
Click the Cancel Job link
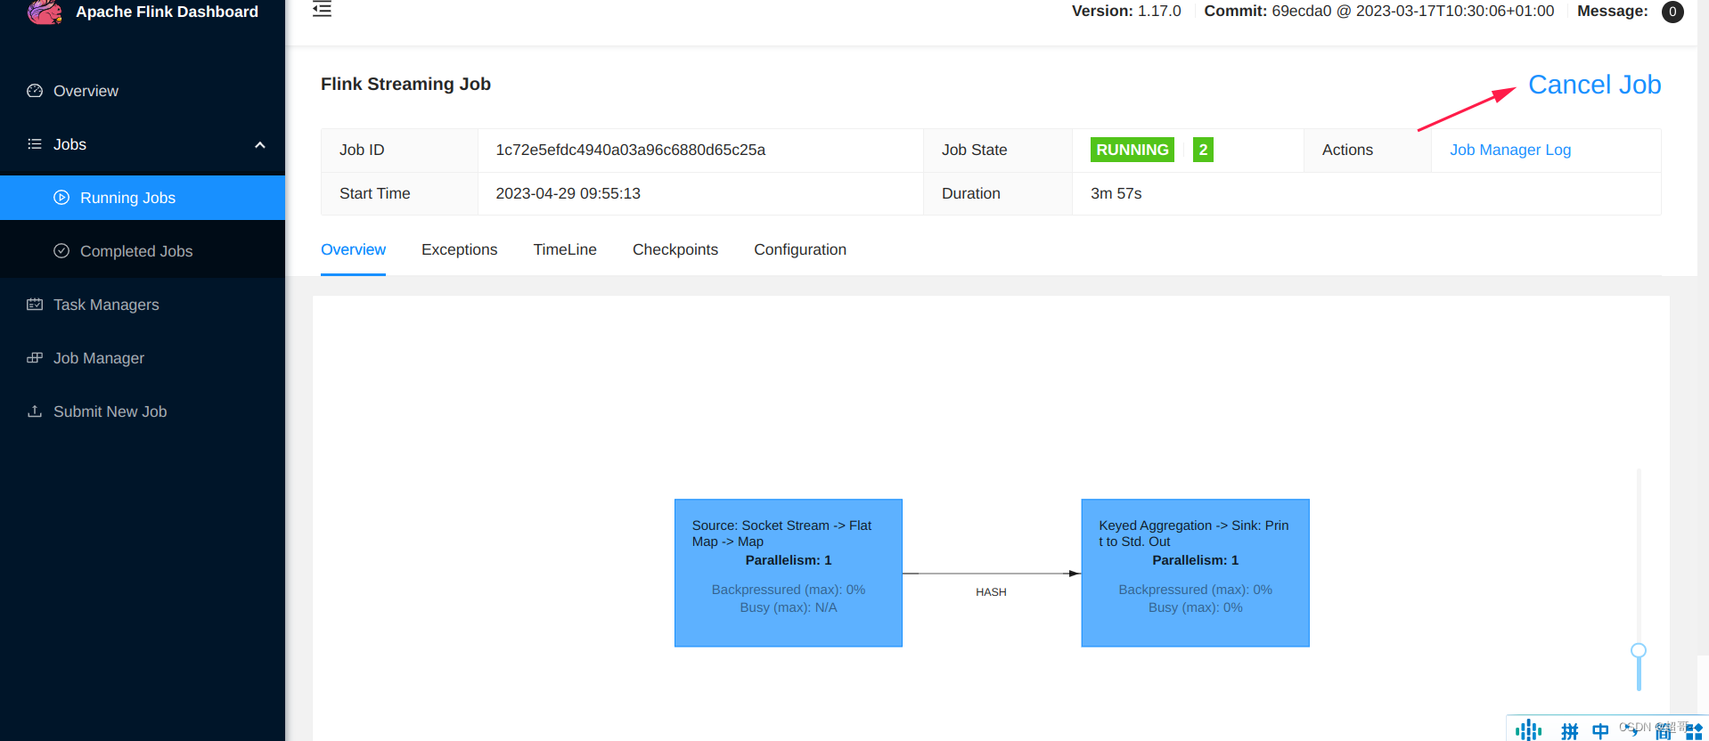tap(1594, 85)
